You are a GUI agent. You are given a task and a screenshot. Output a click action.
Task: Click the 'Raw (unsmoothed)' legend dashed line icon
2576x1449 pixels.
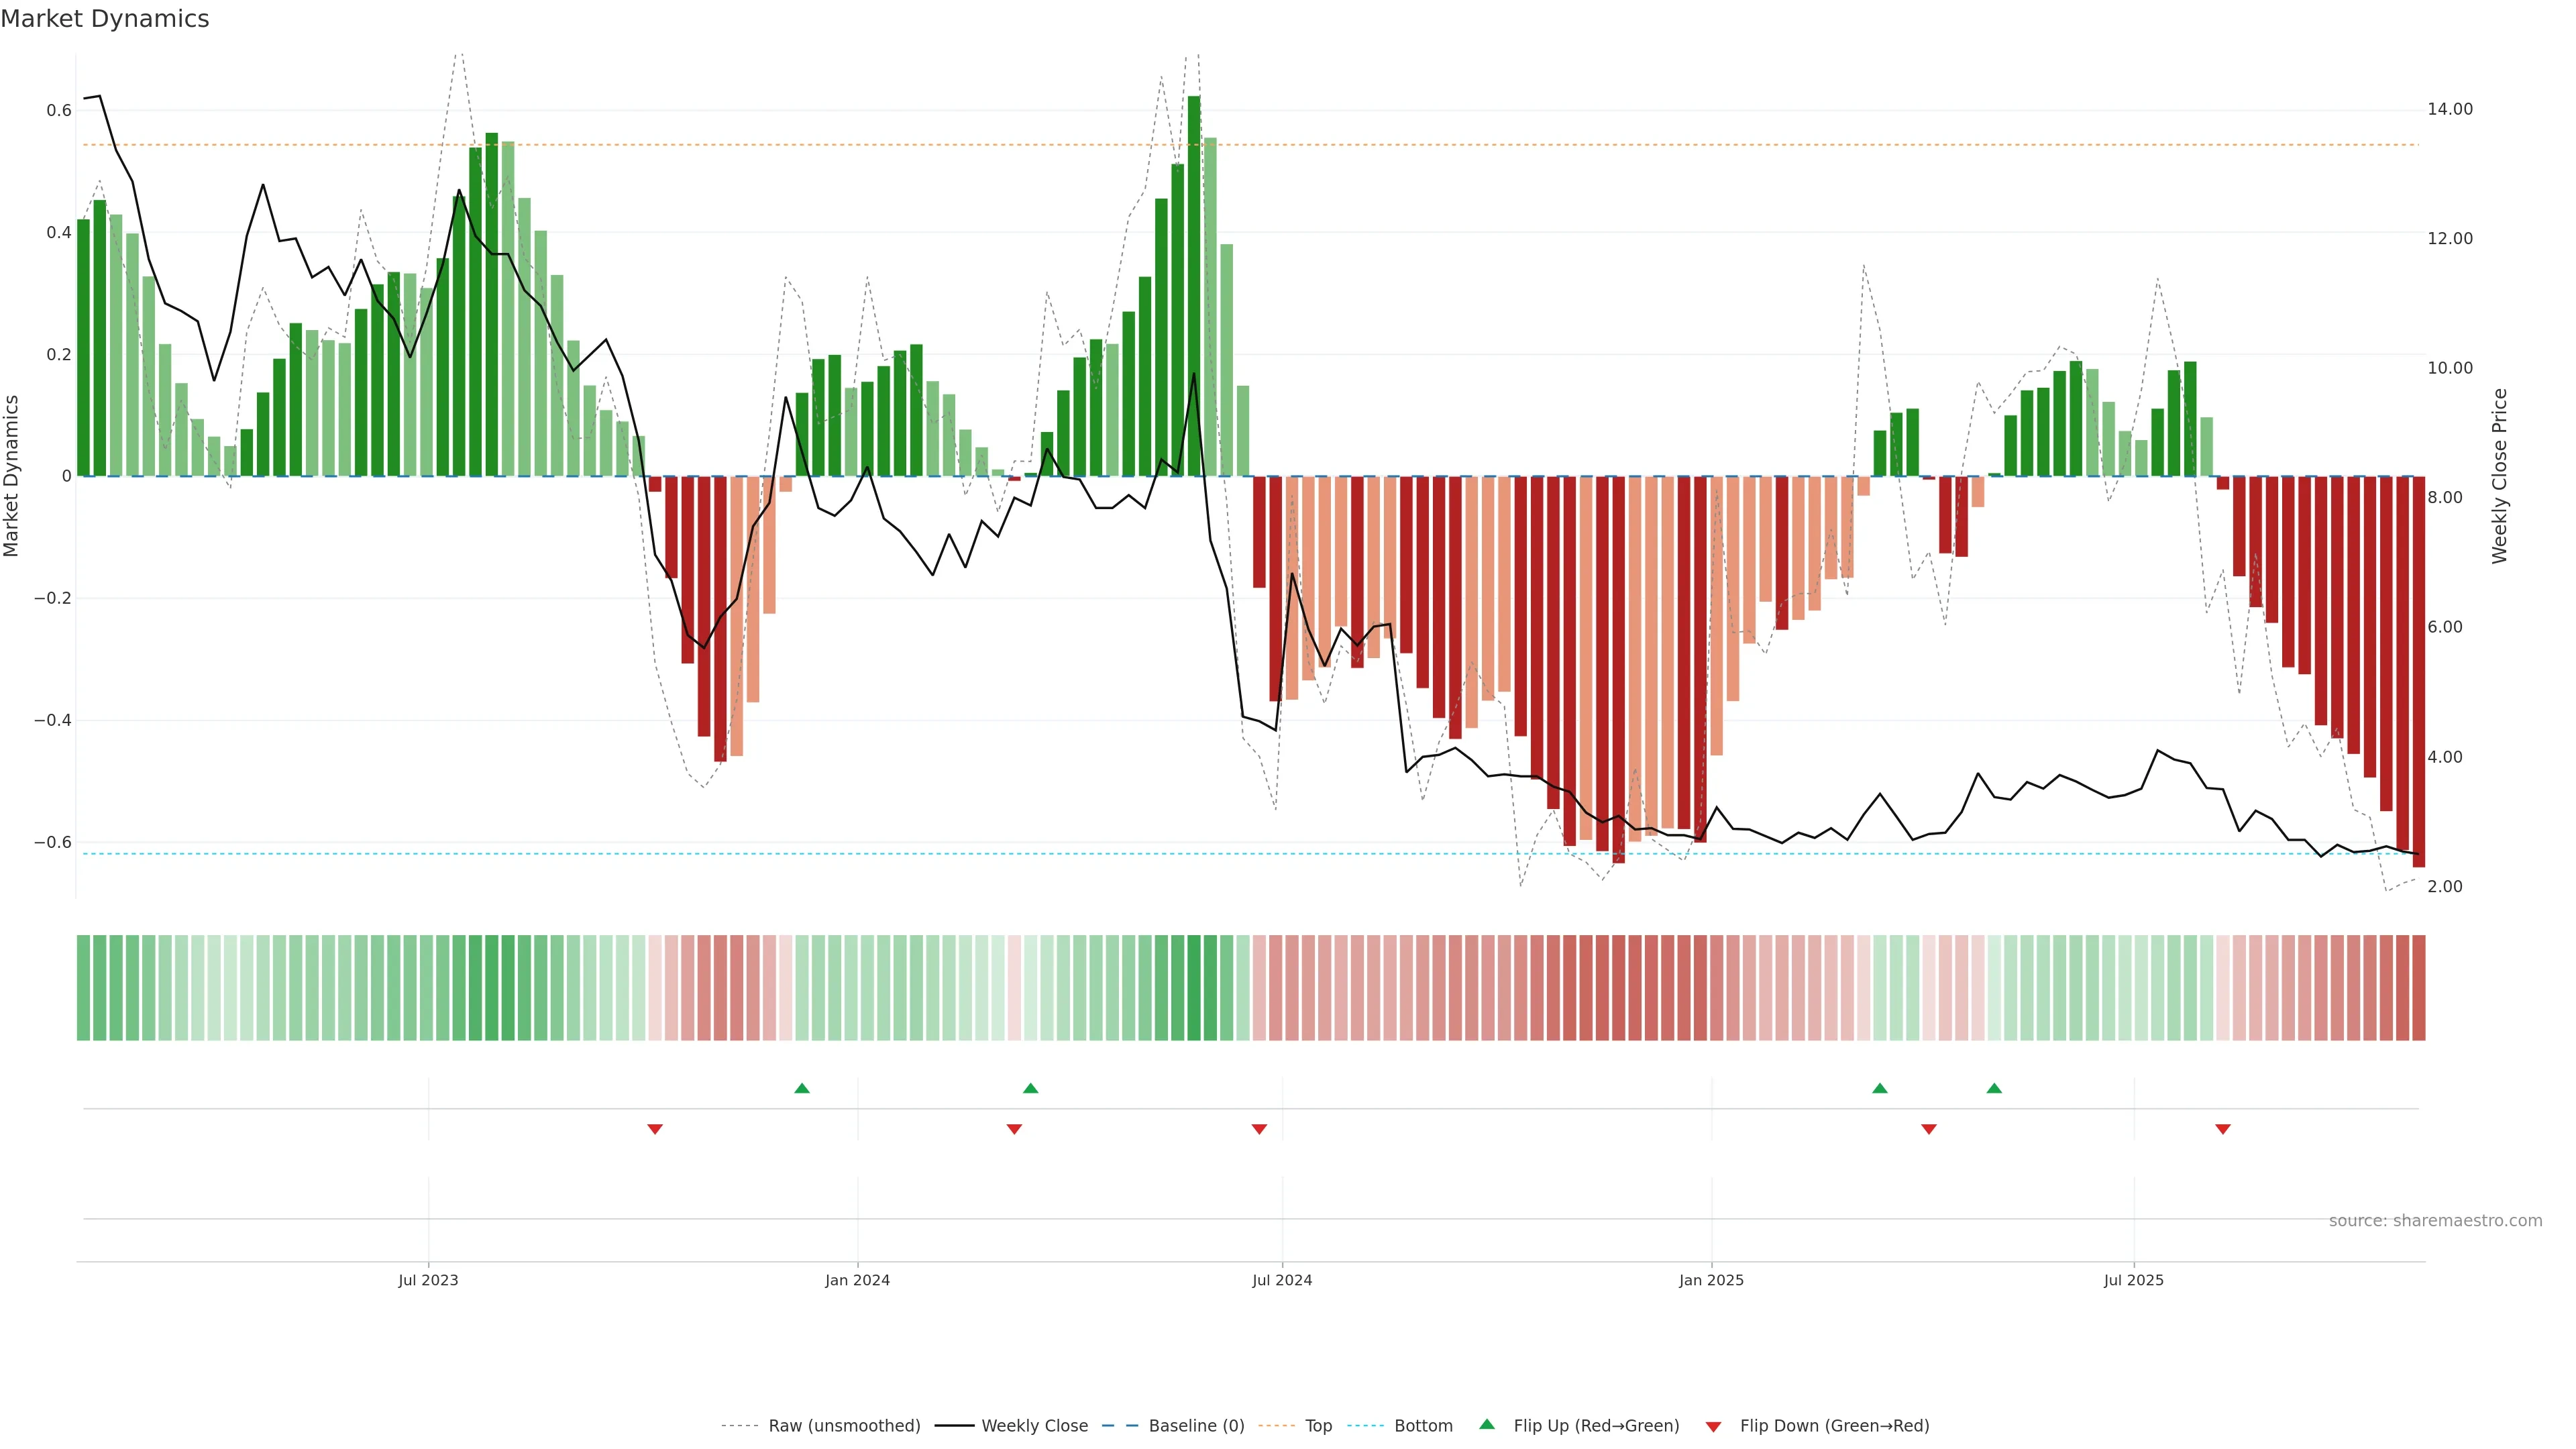(x=739, y=1426)
